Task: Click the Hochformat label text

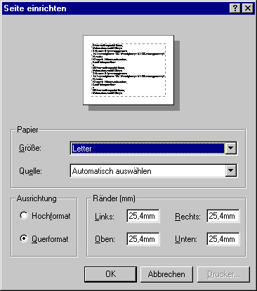Action: (x=51, y=216)
